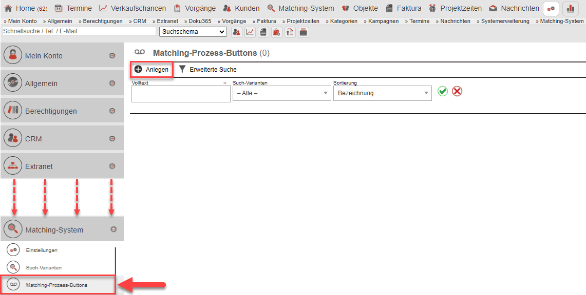586x295 pixels.
Task: Expand the Mein Konto sidebar section
Action: (x=112, y=55)
